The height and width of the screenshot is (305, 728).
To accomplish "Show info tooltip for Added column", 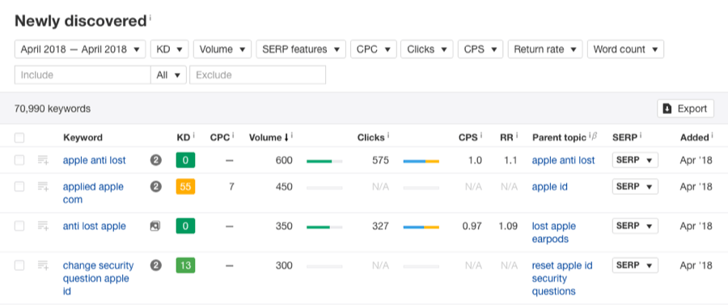I will point(711,135).
